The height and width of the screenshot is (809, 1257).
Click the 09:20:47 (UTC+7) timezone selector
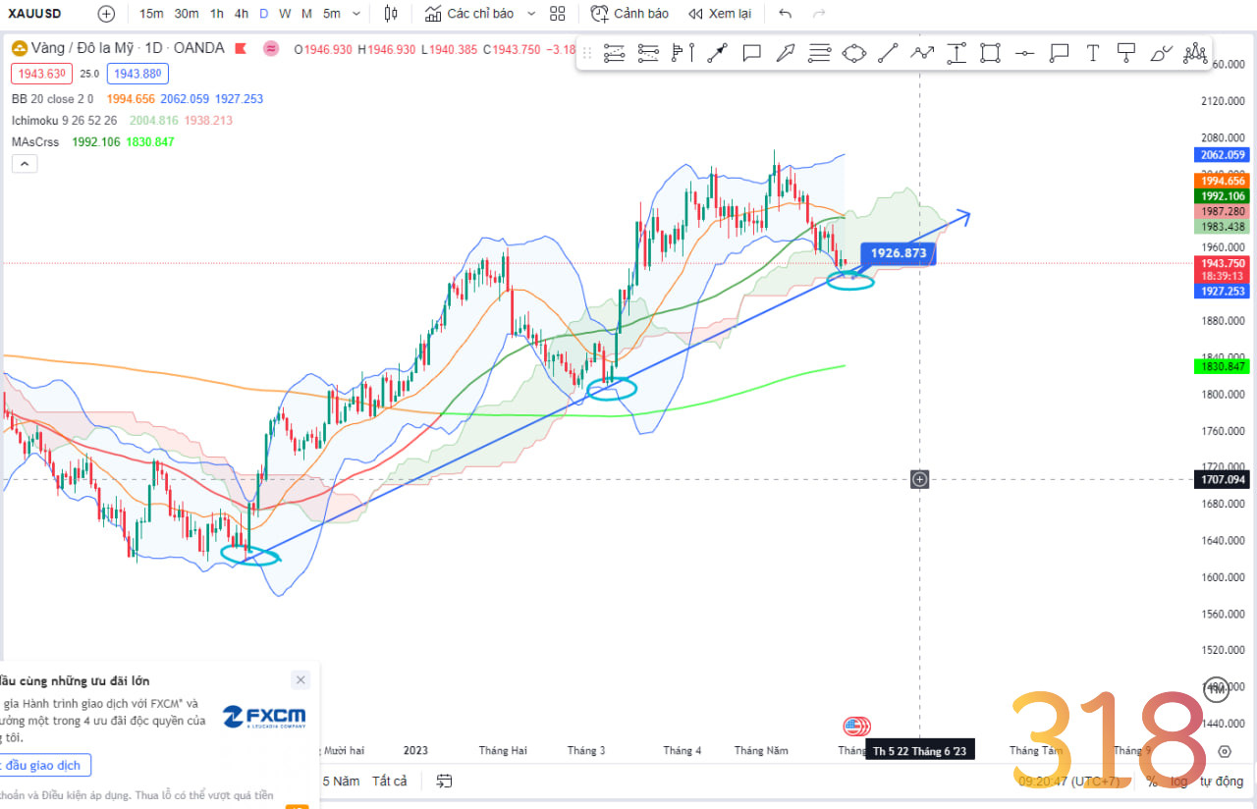coord(1069,782)
